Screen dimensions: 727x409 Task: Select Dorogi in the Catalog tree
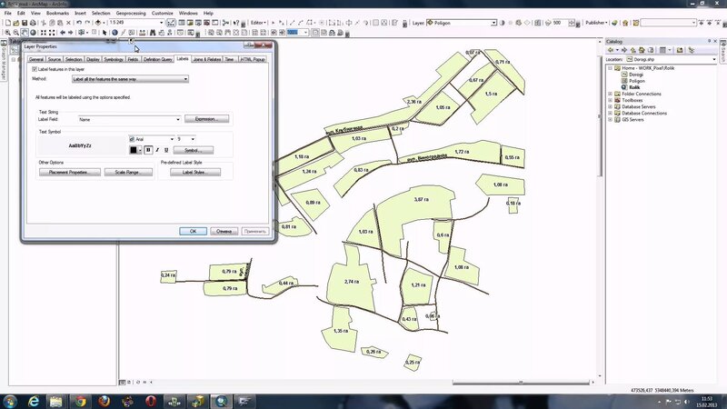click(x=635, y=75)
